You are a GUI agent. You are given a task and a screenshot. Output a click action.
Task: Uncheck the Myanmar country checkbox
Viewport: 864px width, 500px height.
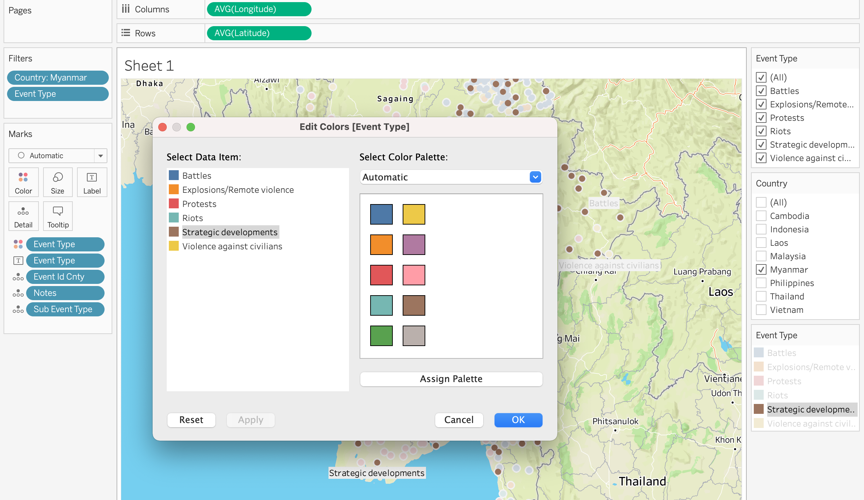[761, 270]
